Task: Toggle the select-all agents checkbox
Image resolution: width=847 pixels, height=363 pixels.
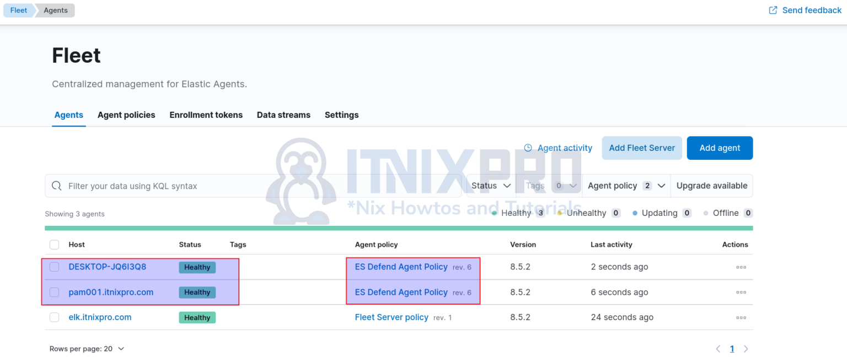Action: click(x=53, y=245)
